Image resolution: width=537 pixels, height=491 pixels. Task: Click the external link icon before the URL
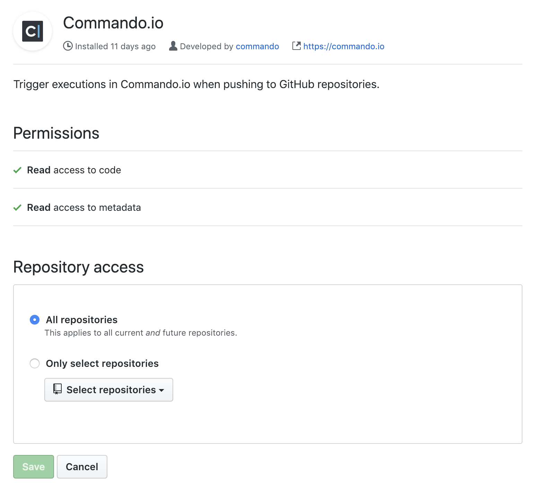click(x=297, y=46)
